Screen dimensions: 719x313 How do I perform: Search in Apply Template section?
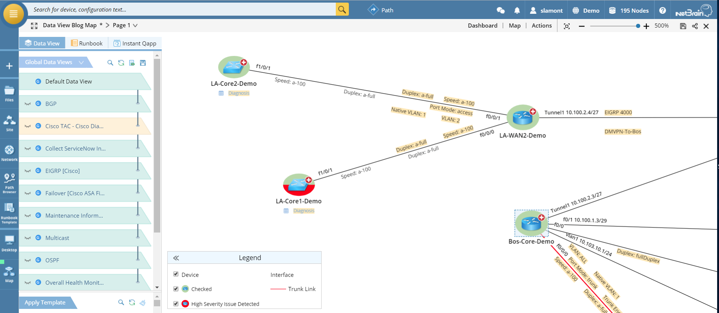click(x=121, y=302)
